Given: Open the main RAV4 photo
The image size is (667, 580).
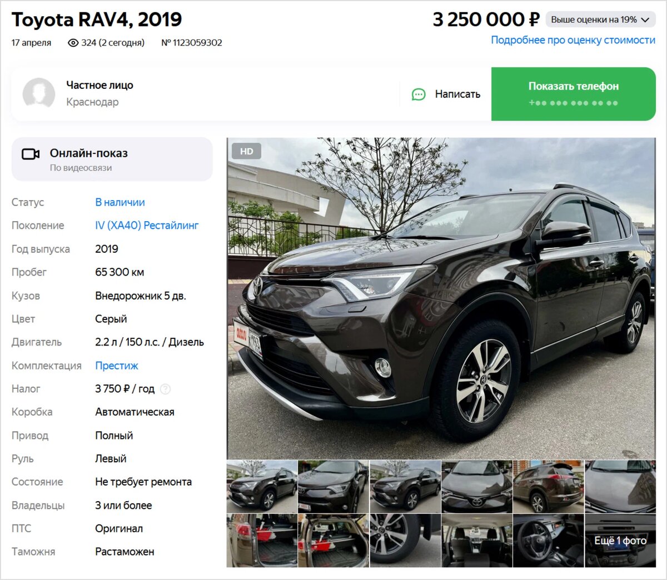Looking at the screenshot, I should click(441, 298).
